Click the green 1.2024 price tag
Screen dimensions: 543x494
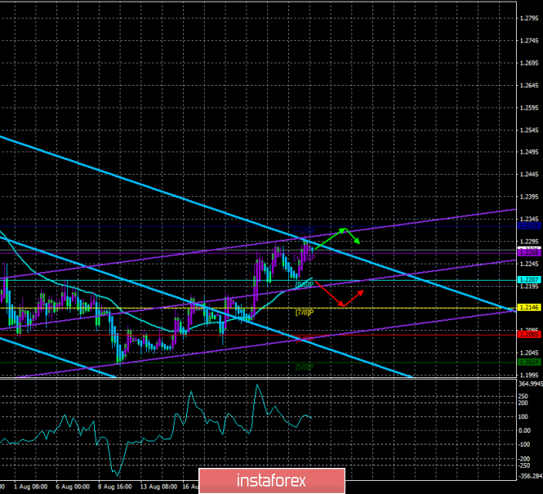527,362
